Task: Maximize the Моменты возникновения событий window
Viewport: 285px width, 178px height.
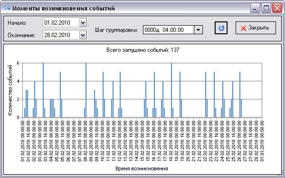Action: (x=266, y=8)
